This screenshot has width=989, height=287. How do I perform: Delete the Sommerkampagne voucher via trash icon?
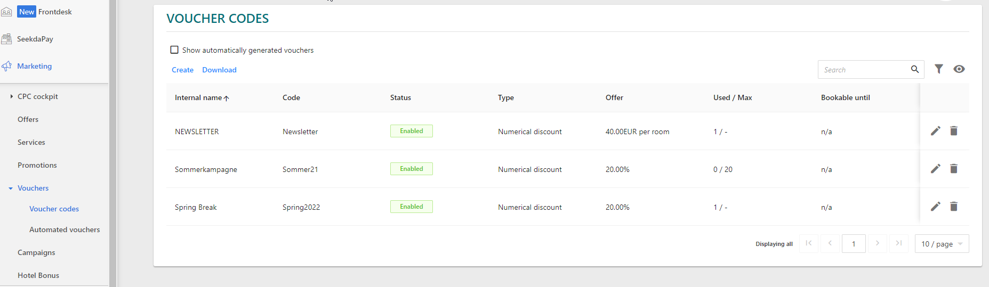click(x=954, y=169)
